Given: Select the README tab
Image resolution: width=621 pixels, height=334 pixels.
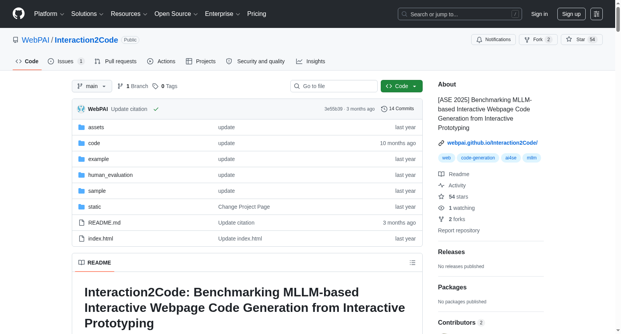Looking at the screenshot, I should coord(95,263).
